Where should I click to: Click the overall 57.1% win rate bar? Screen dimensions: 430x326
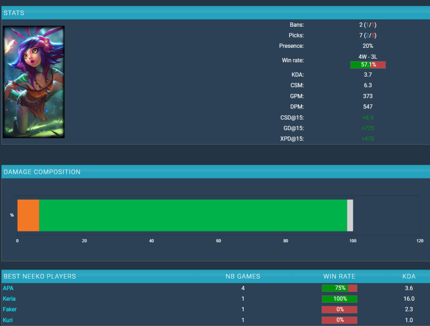pyautogui.click(x=368, y=65)
